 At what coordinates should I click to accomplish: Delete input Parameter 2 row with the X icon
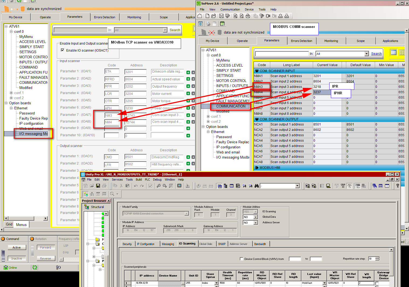pos(193,79)
